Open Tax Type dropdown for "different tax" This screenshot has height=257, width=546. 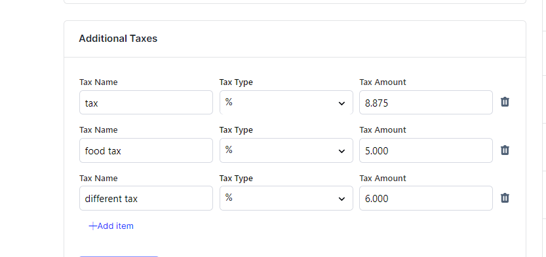286,198
